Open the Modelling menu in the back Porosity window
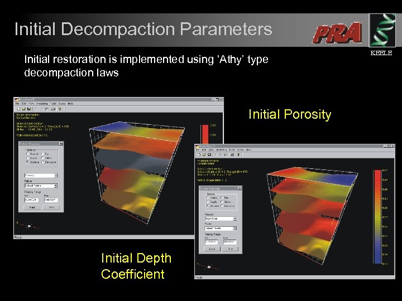Image resolution: width=402 pixels, height=301 pixels. pyautogui.click(x=42, y=104)
